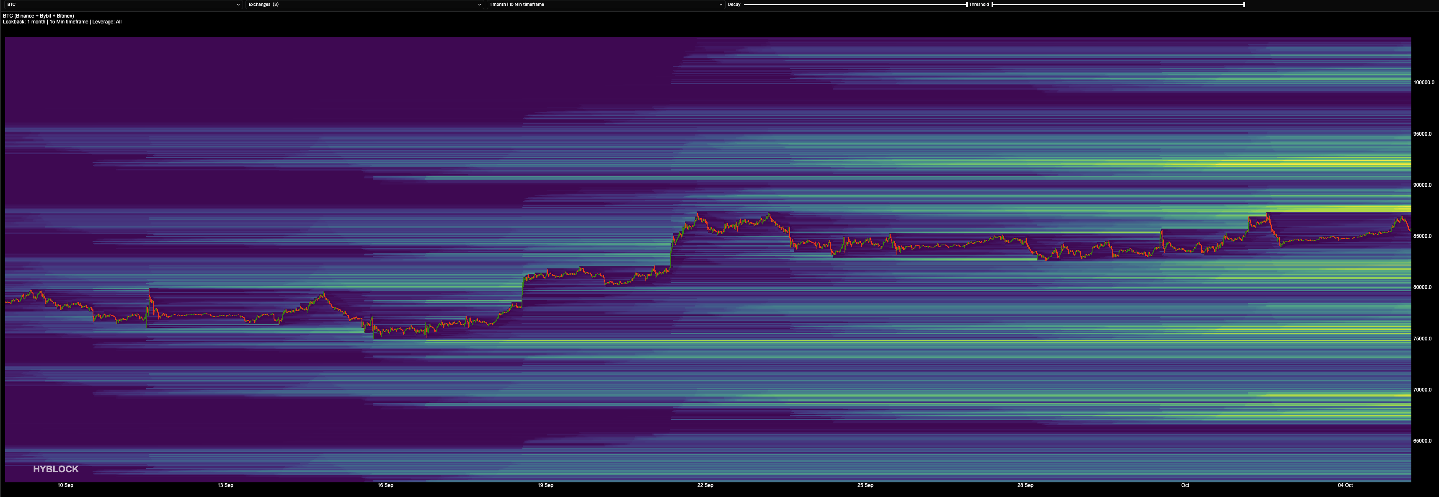Click the 04 Oct date label
Viewport: 1439px width, 497px height.
pos(1345,485)
